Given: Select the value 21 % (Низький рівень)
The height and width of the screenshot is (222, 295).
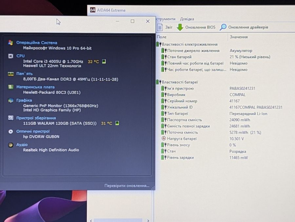Looking at the screenshot, I should [250, 57].
